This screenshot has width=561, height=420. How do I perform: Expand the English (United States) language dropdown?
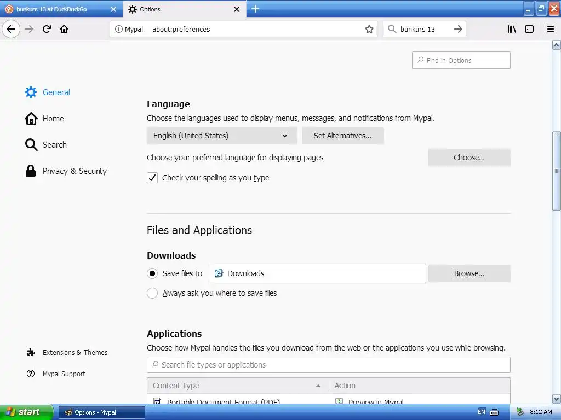coord(222,136)
